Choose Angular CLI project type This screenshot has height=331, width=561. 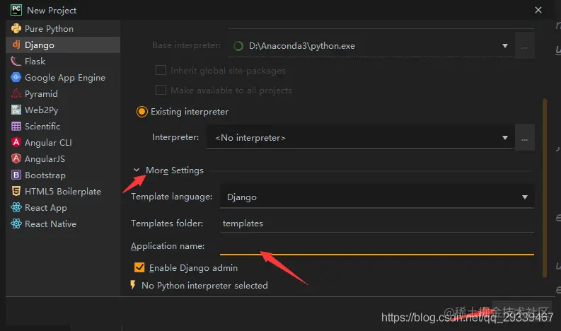pyautogui.click(x=63, y=142)
